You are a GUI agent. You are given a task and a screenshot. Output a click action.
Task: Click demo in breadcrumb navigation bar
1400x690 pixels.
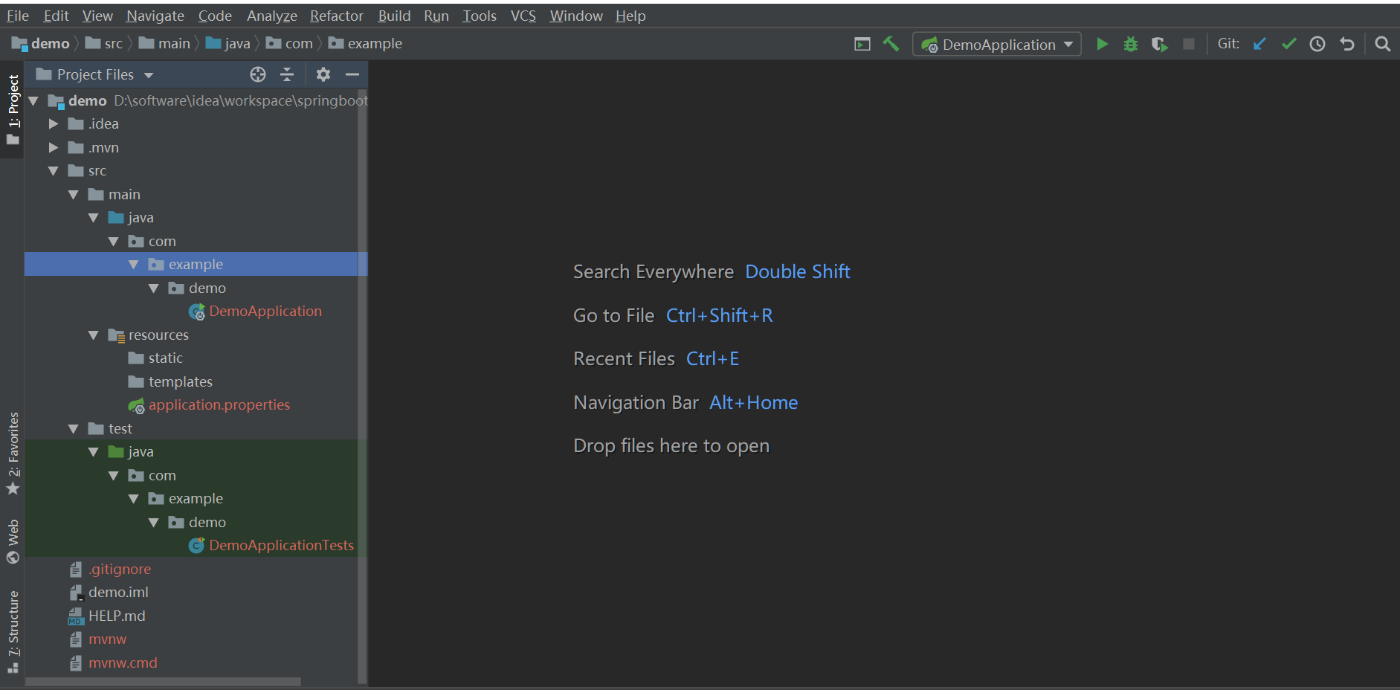point(41,44)
